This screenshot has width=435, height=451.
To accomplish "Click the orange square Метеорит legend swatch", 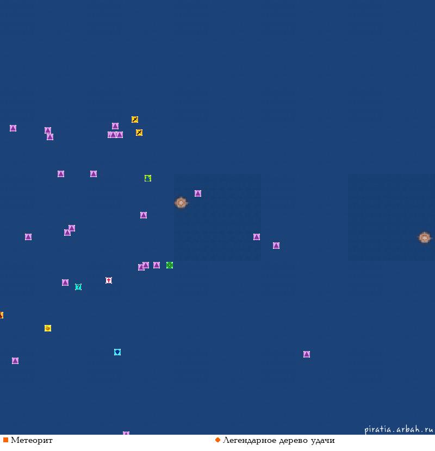I will pos(5,440).
